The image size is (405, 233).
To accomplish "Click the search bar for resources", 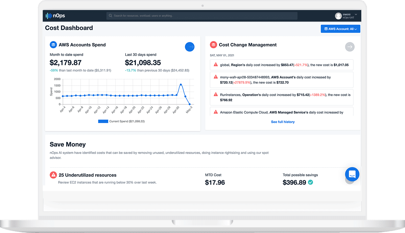I will [202, 16].
